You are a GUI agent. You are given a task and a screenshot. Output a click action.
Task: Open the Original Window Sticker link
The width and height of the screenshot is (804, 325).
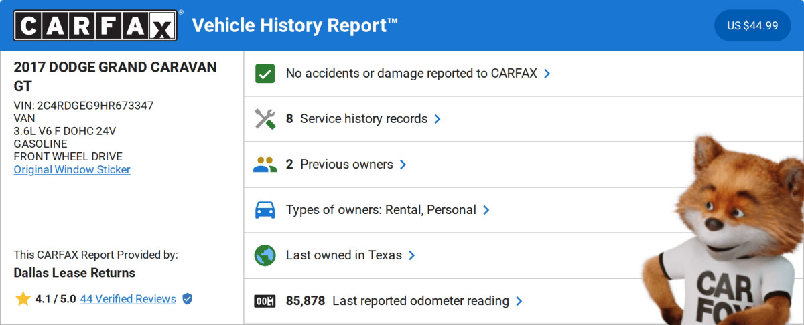coord(72,169)
